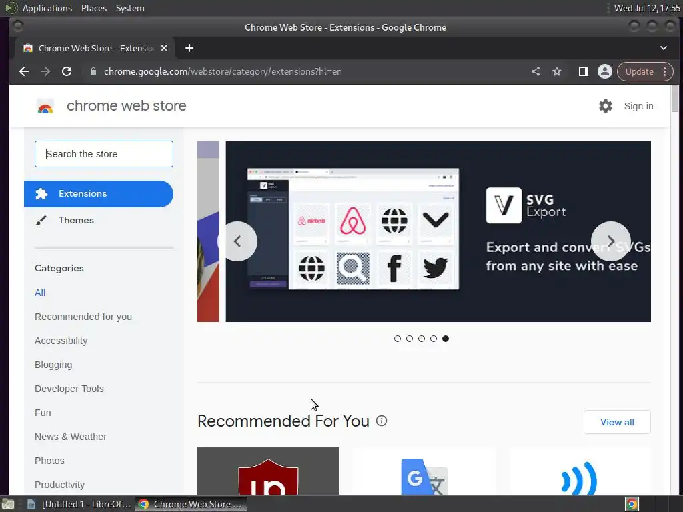683x512 pixels.
Task: Open the red shield extension card
Action: pos(268,471)
